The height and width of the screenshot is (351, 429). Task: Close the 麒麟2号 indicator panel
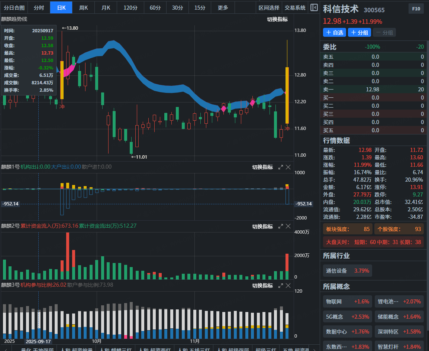pos(288,226)
